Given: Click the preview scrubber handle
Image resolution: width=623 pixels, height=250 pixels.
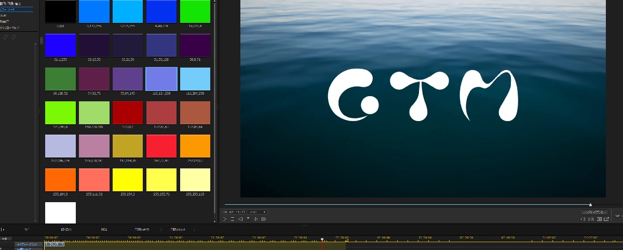Looking at the screenshot, I should point(590,204).
